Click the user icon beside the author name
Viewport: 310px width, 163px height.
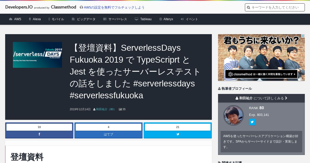point(94,109)
